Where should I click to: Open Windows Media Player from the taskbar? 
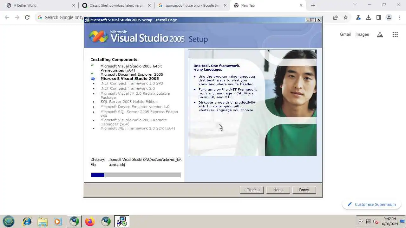tap(58, 221)
